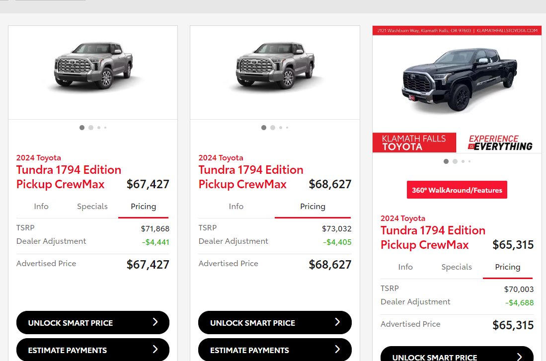The width and height of the screenshot is (546, 361).
Task: Click the dealer adjustment -$4,405
Action: pyautogui.click(x=337, y=242)
